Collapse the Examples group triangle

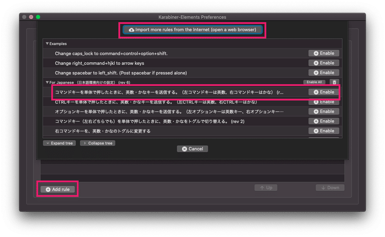coord(47,43)
